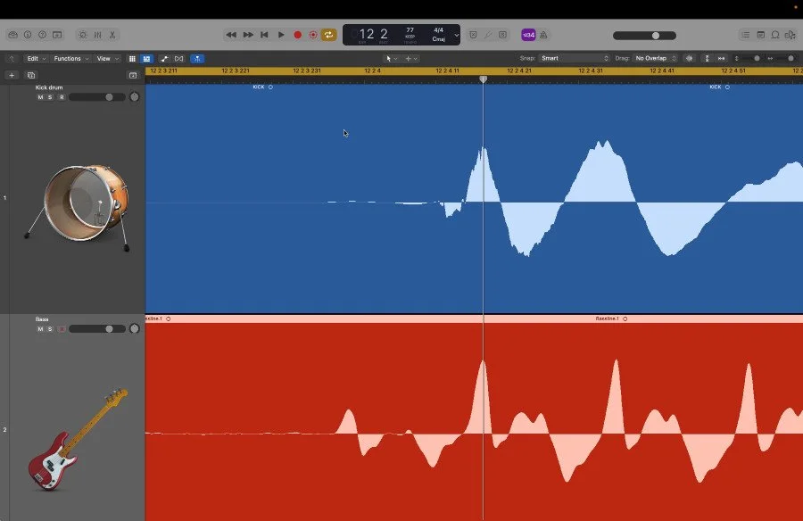Open the Media Browsers icon
The image size is (803, 521).
(x=791, y=35)
